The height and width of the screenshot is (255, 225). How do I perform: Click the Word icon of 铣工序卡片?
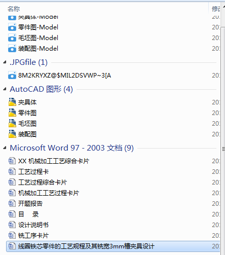click(12, 235)
